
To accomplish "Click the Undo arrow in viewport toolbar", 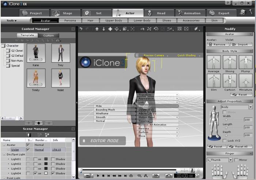I will click(81, 29).
